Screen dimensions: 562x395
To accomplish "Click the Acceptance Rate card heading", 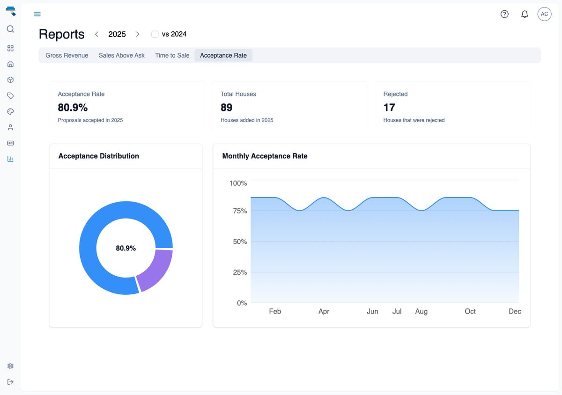I will 81,94.
